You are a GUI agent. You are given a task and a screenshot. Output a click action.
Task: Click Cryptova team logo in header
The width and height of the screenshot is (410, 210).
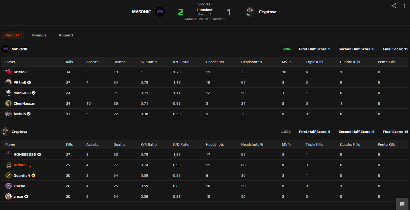250,12
